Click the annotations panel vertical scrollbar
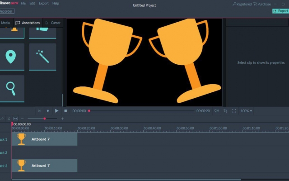 click(62, 100)
